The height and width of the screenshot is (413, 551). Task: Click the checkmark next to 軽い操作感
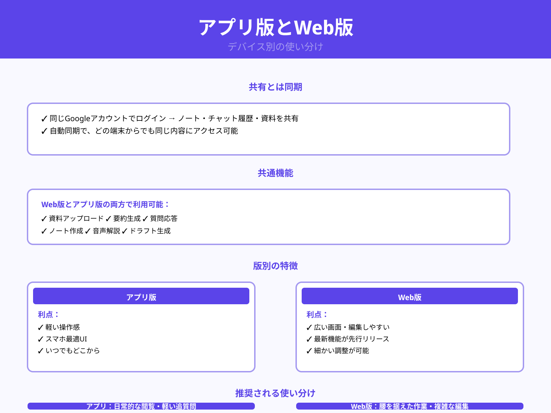click(40, 327)
